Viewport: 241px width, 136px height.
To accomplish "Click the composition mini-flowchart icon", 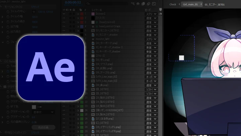I will tap(133, 4).
